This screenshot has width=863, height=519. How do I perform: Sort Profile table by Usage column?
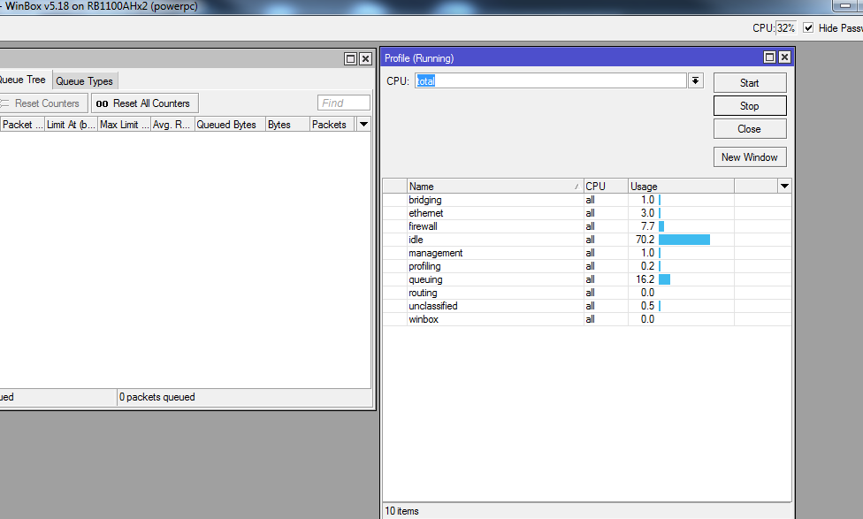point(681,186)
